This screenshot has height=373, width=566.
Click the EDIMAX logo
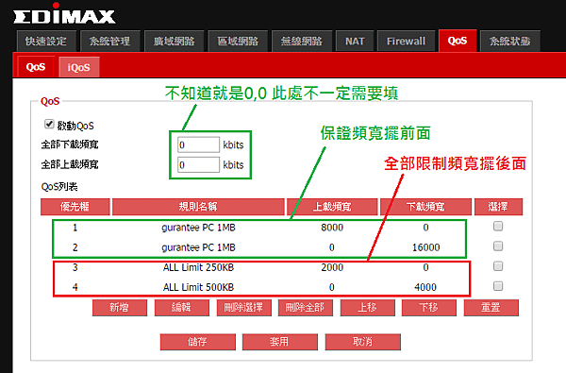(64, 14)
